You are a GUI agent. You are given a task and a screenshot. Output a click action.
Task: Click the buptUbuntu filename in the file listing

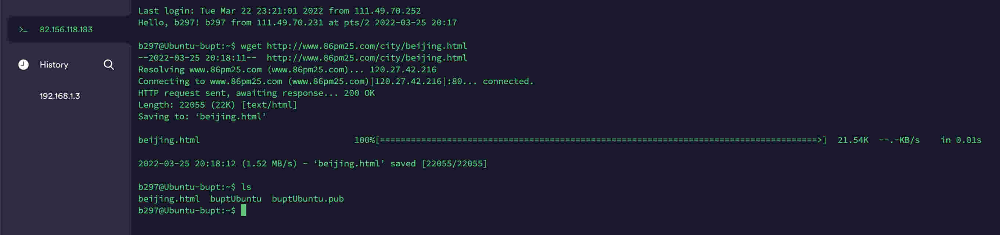pos(235,199)
